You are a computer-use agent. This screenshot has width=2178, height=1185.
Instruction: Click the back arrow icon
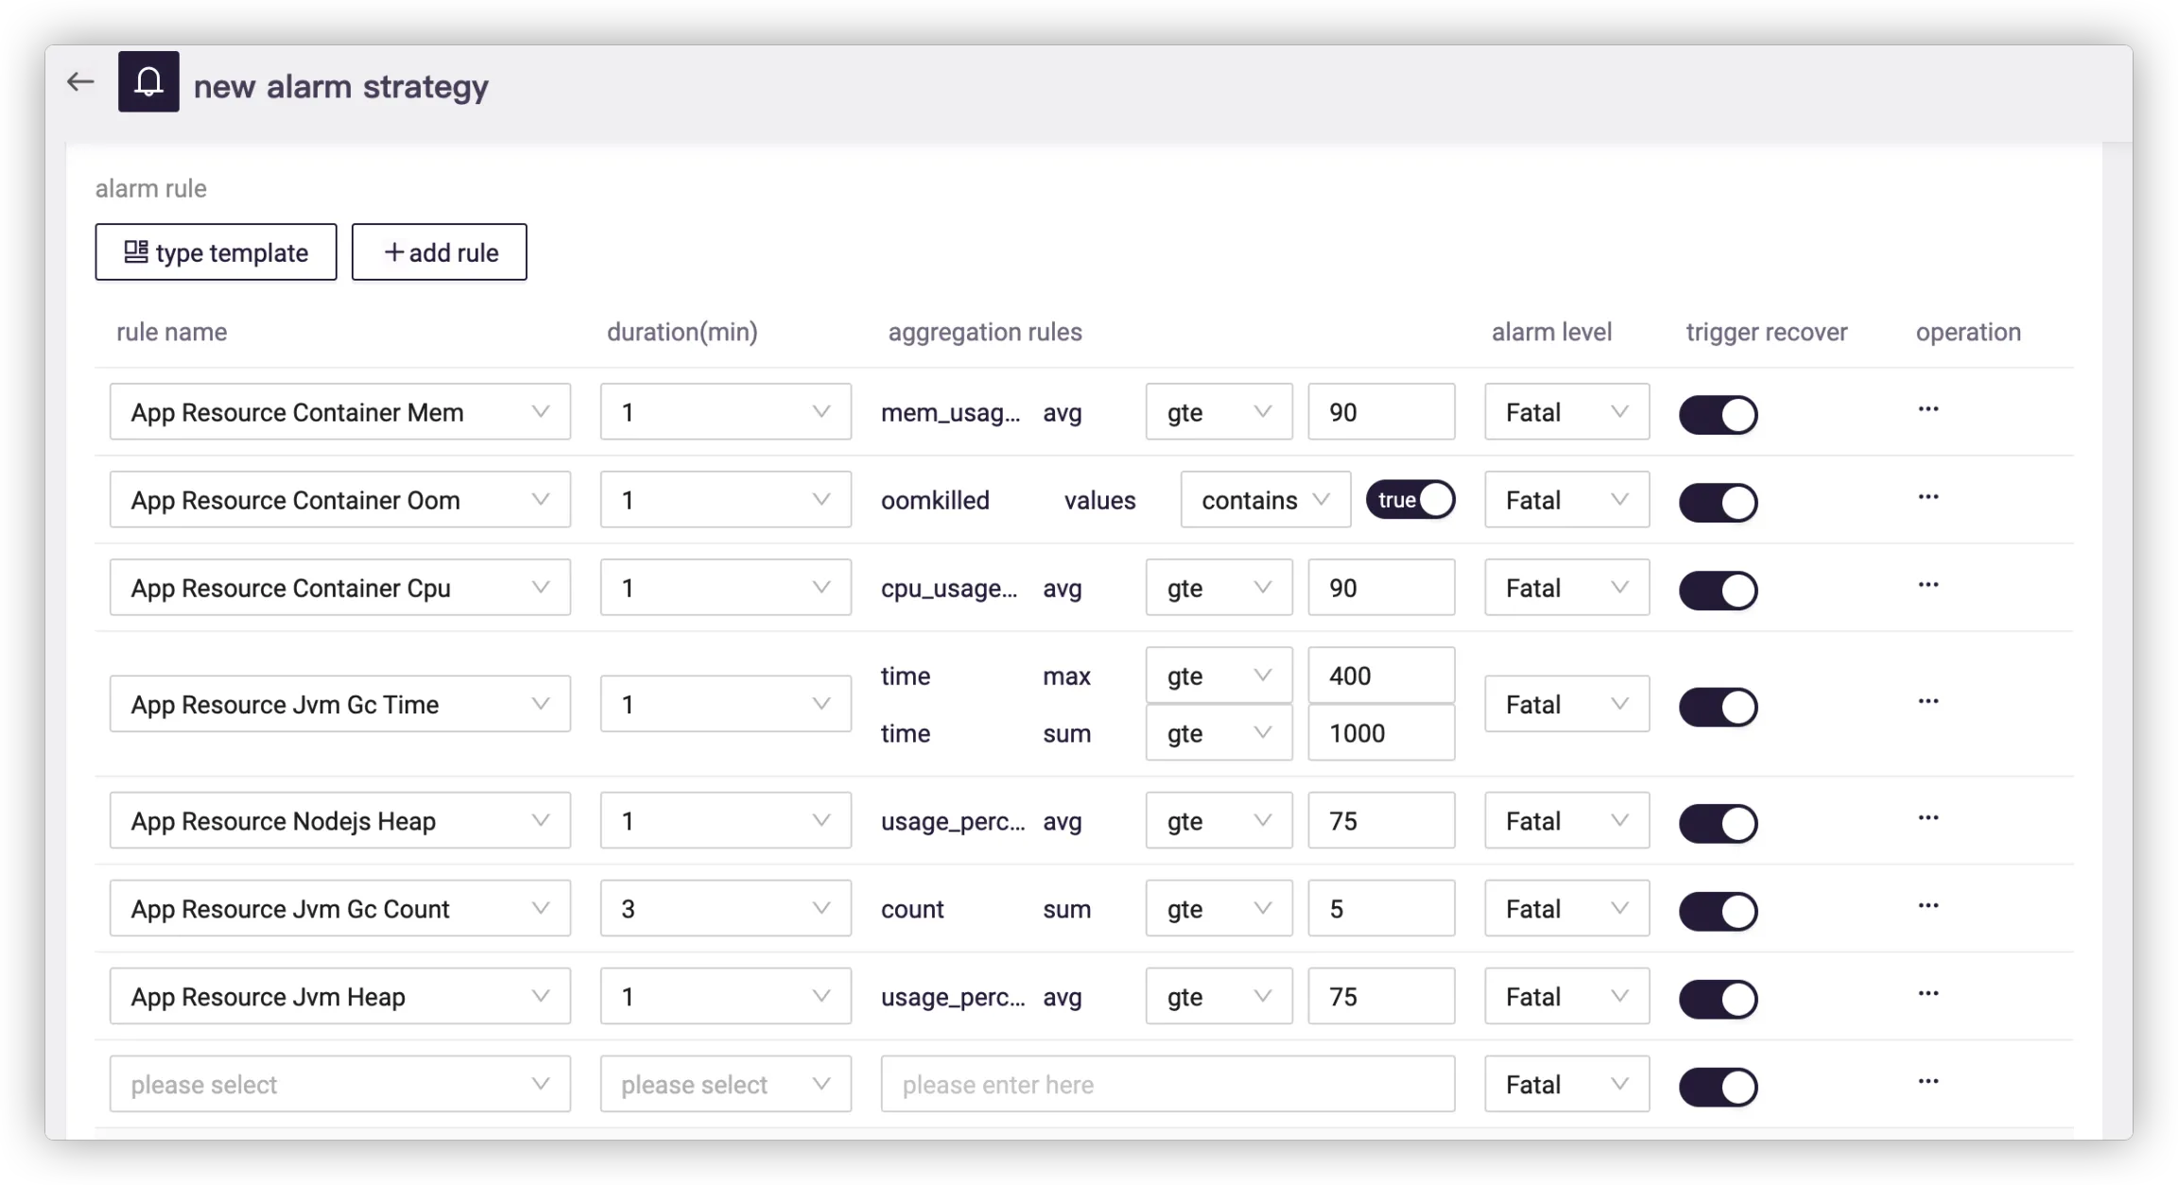(80, 82)
